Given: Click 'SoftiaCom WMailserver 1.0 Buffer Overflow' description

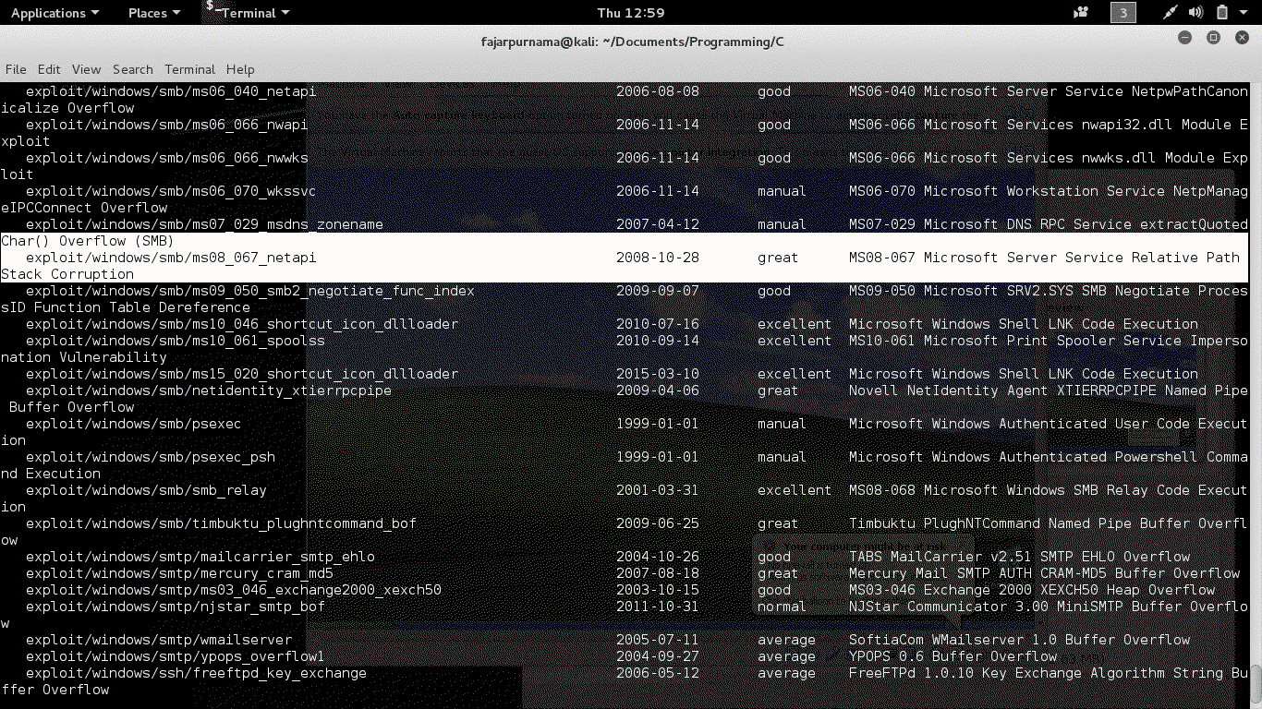Looking at the screenshot, I should coord(1019,640).
